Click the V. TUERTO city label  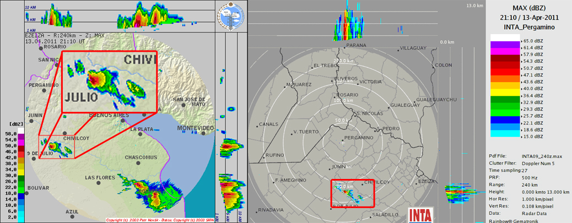point(306,132)
